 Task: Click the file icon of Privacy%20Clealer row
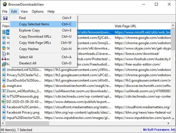(x=4, y=75)
